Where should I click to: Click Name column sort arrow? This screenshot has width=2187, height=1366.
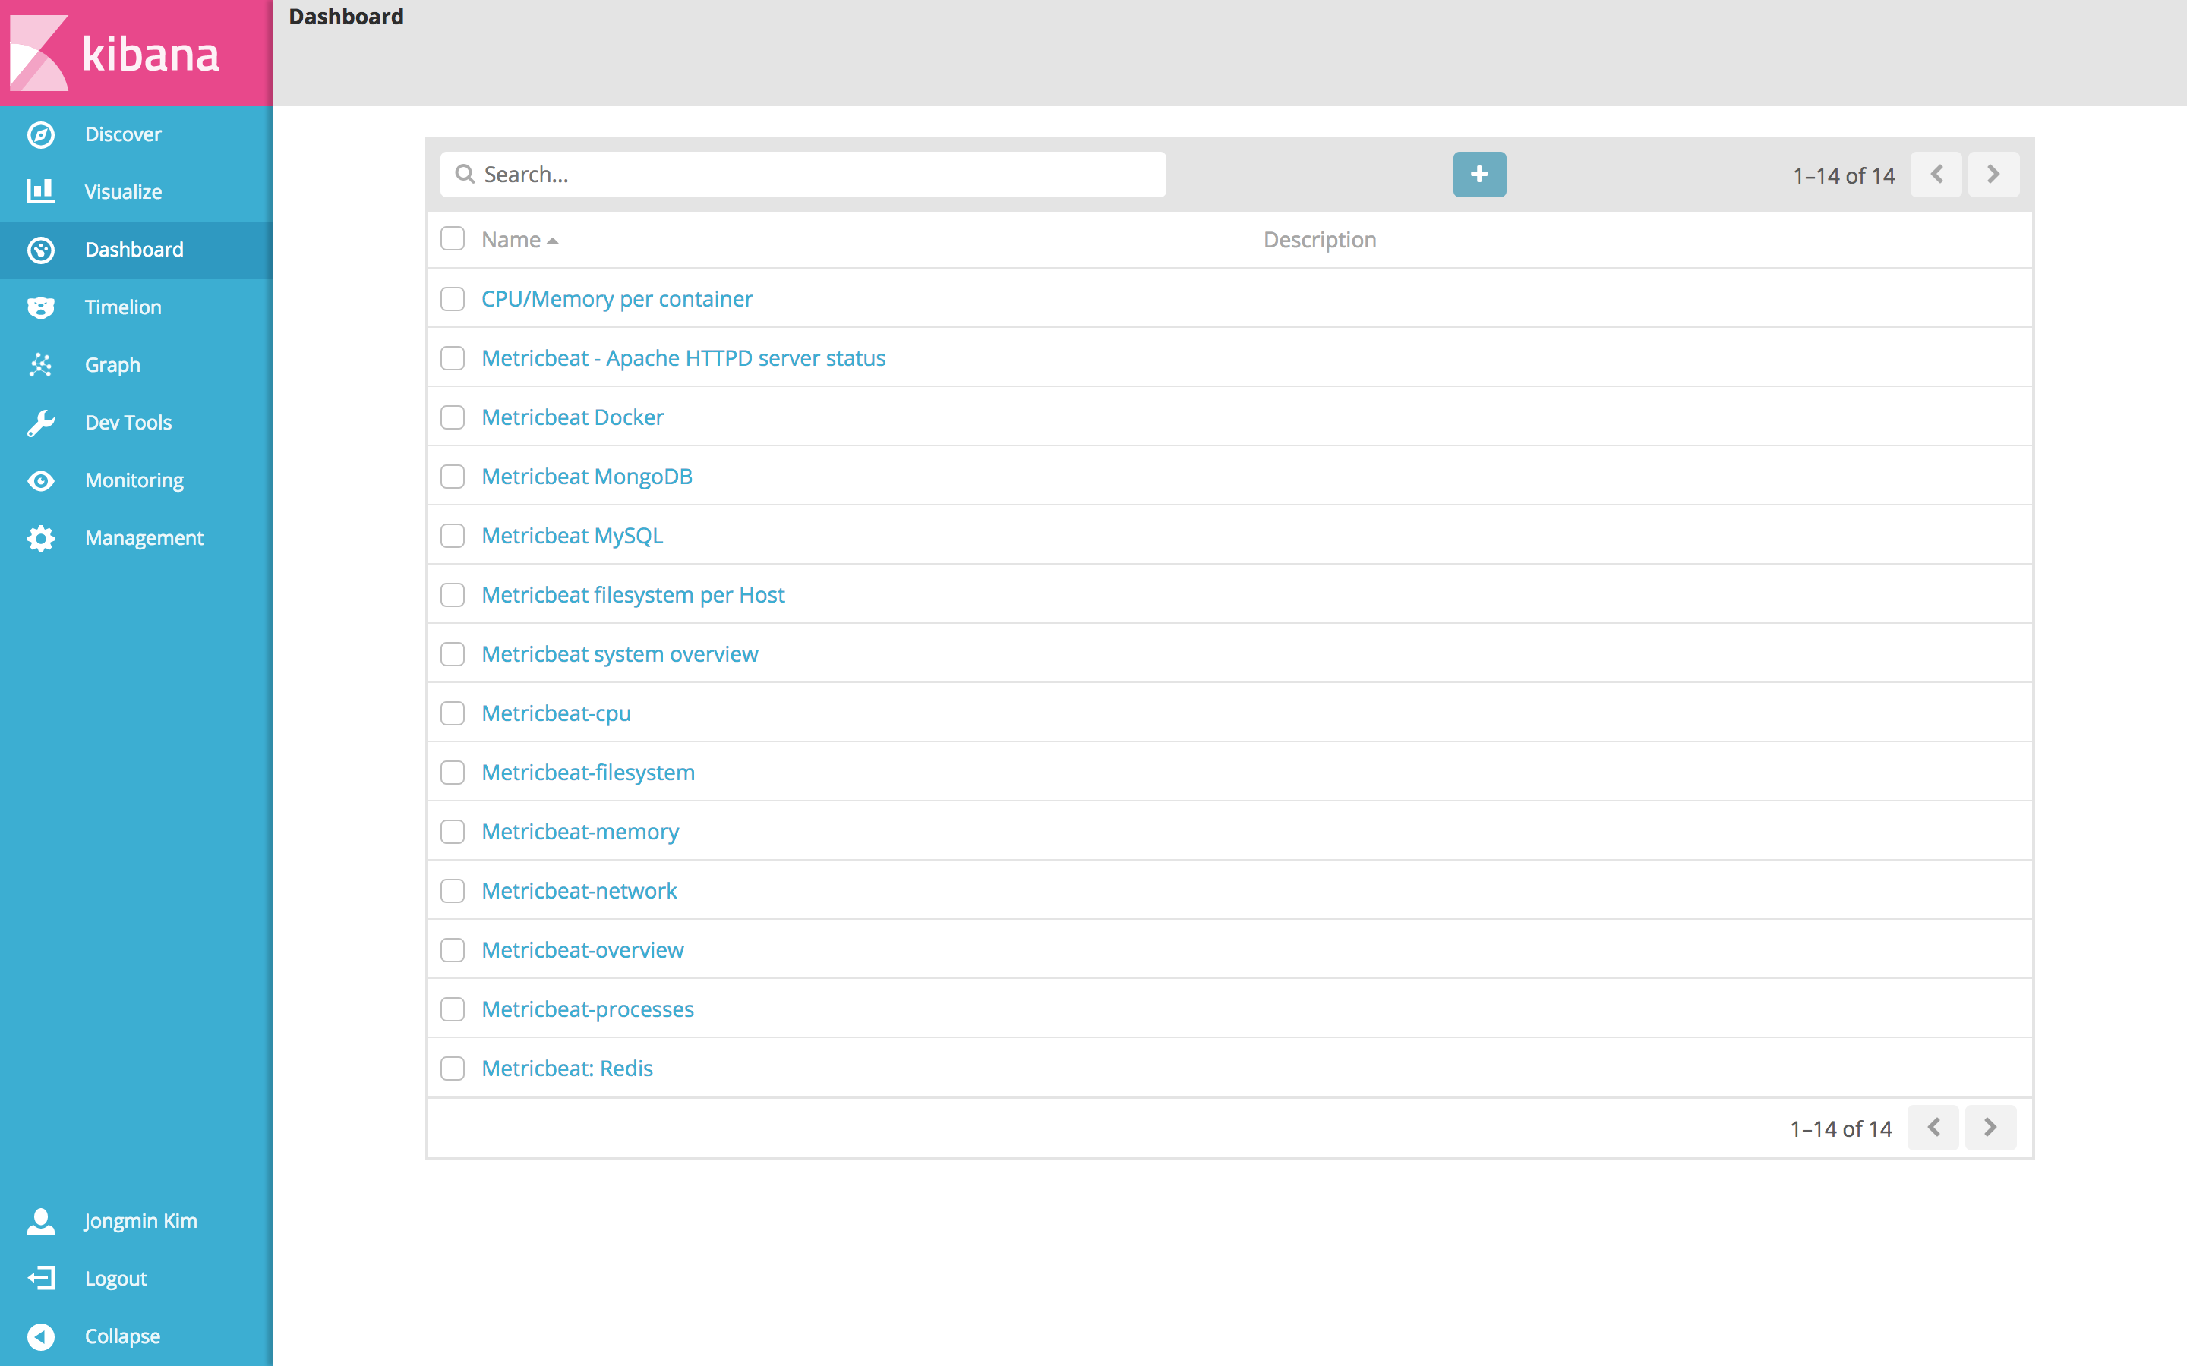[x=553, y=239]
